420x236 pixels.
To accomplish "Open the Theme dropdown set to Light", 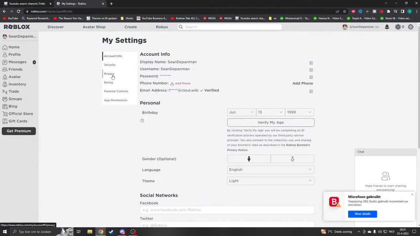I will click(270, 181).
